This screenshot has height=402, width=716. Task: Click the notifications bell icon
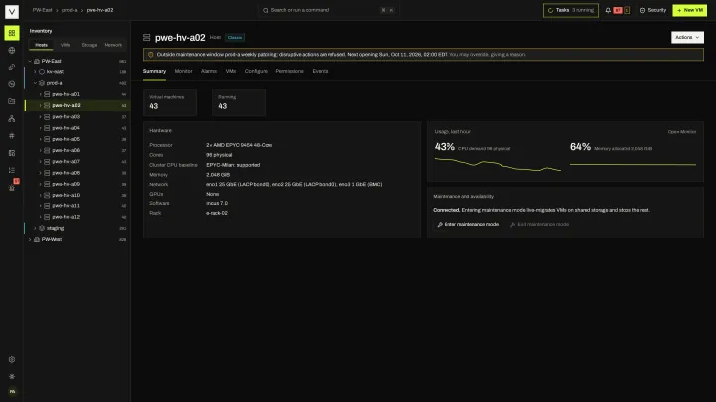(x=608, y=10)
